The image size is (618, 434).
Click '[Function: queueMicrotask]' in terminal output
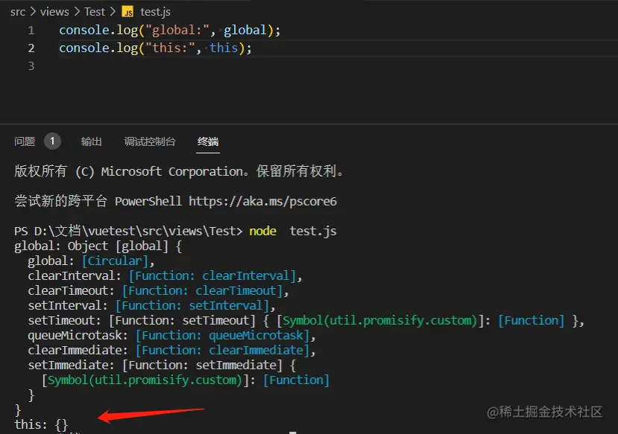click(x=222, y=335)
